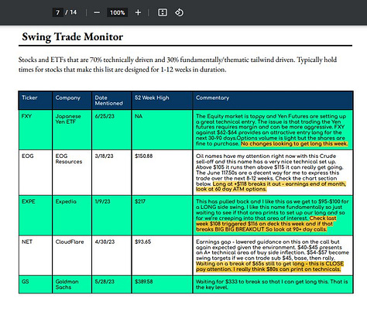Screen dimensions: 367x319
Task: Click the 'Waiting for $333 to break' commentary
Action: pos(272,284)
